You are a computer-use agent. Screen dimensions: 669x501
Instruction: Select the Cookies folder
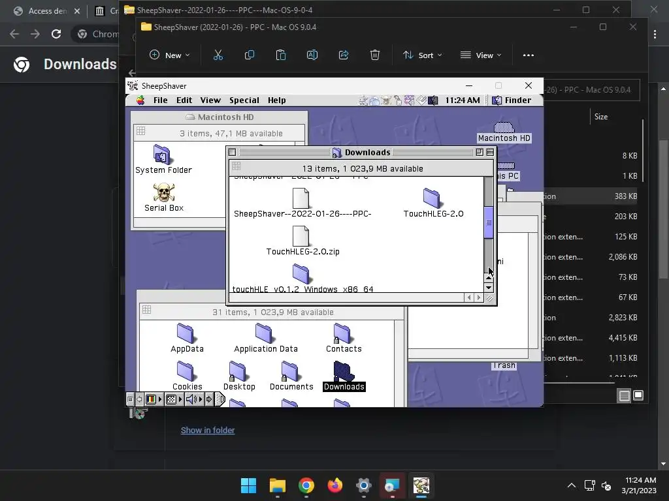(185, 371)
